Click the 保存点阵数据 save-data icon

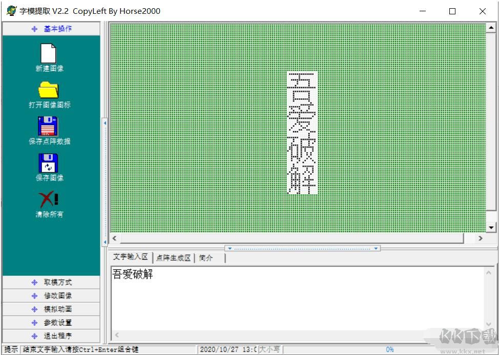(48, 127)
